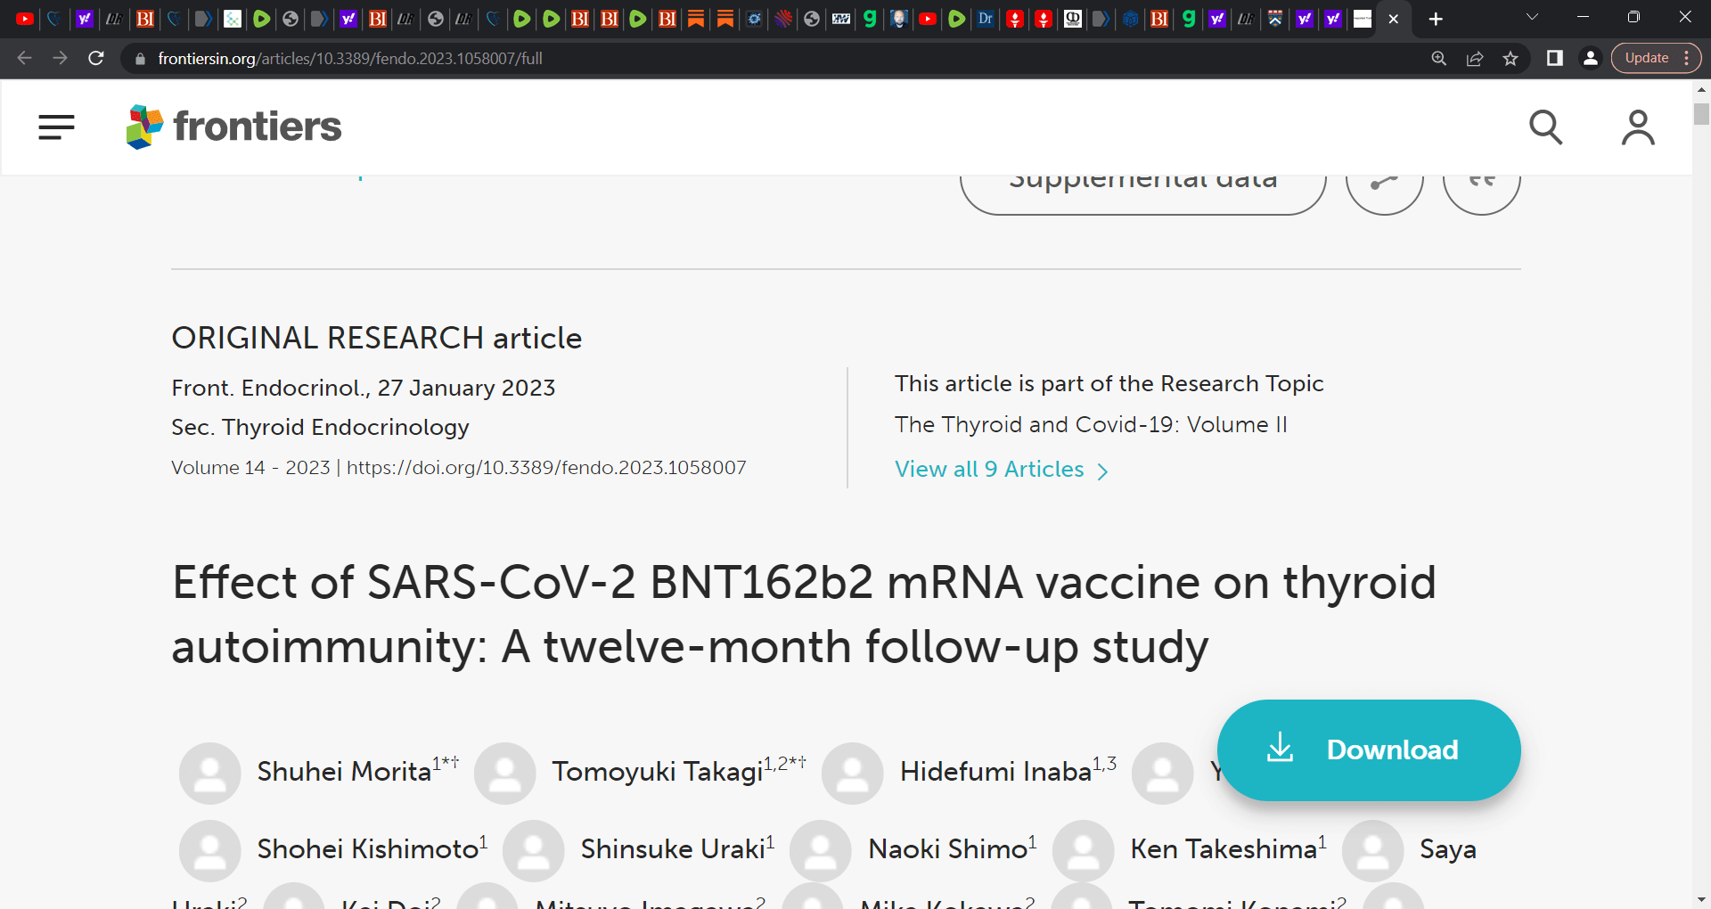Click the browser forward arrow
Viewport: 1711px width, 909px height.
pyautogui.click(x=60, y=58)
